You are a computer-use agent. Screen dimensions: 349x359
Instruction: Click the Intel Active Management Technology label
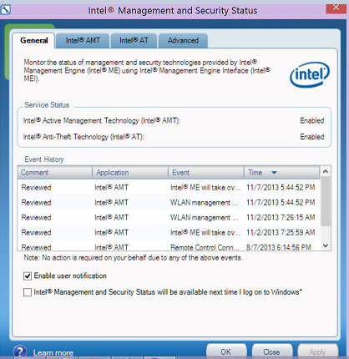pos(102,121)
